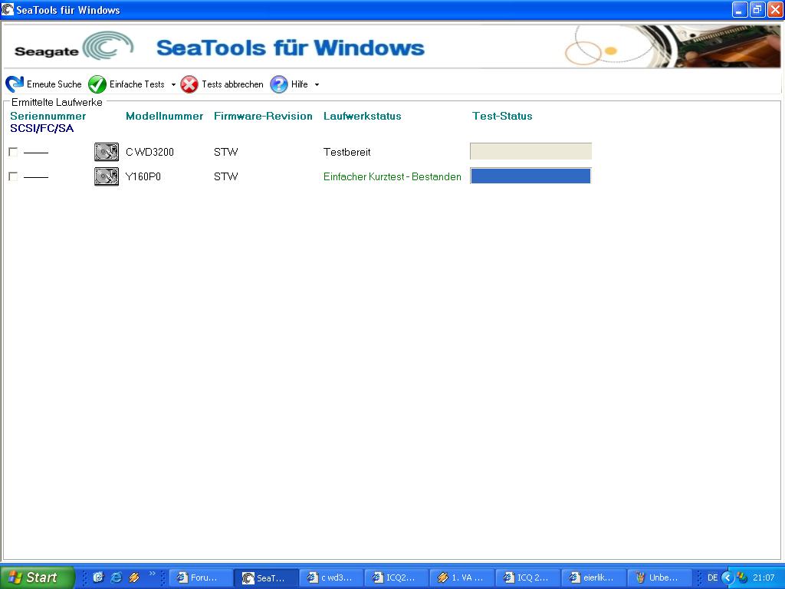This screenshot has width=785, height=589.
Task: Switch to the 1. VA ... taskbar window
Action: click(x=462, y=577)
